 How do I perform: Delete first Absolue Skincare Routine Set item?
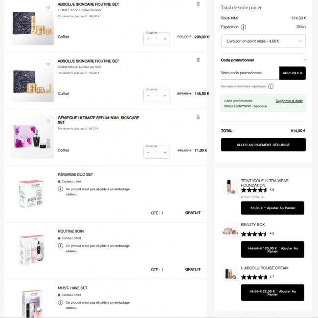point(198,4)
